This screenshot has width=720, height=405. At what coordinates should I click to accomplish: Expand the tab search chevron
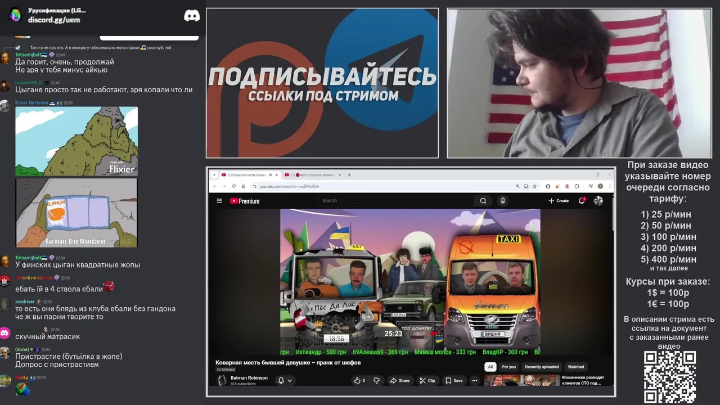click(x=214, y=175)
